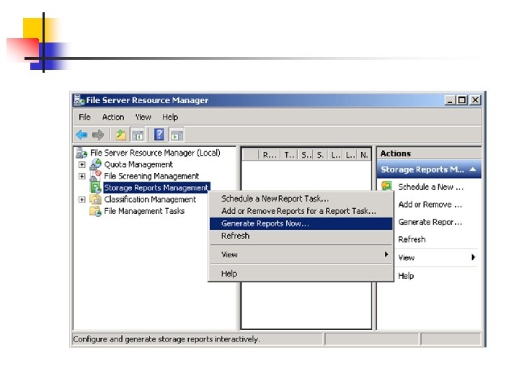Select Storage Reports Management in the tree

[156, 188]
